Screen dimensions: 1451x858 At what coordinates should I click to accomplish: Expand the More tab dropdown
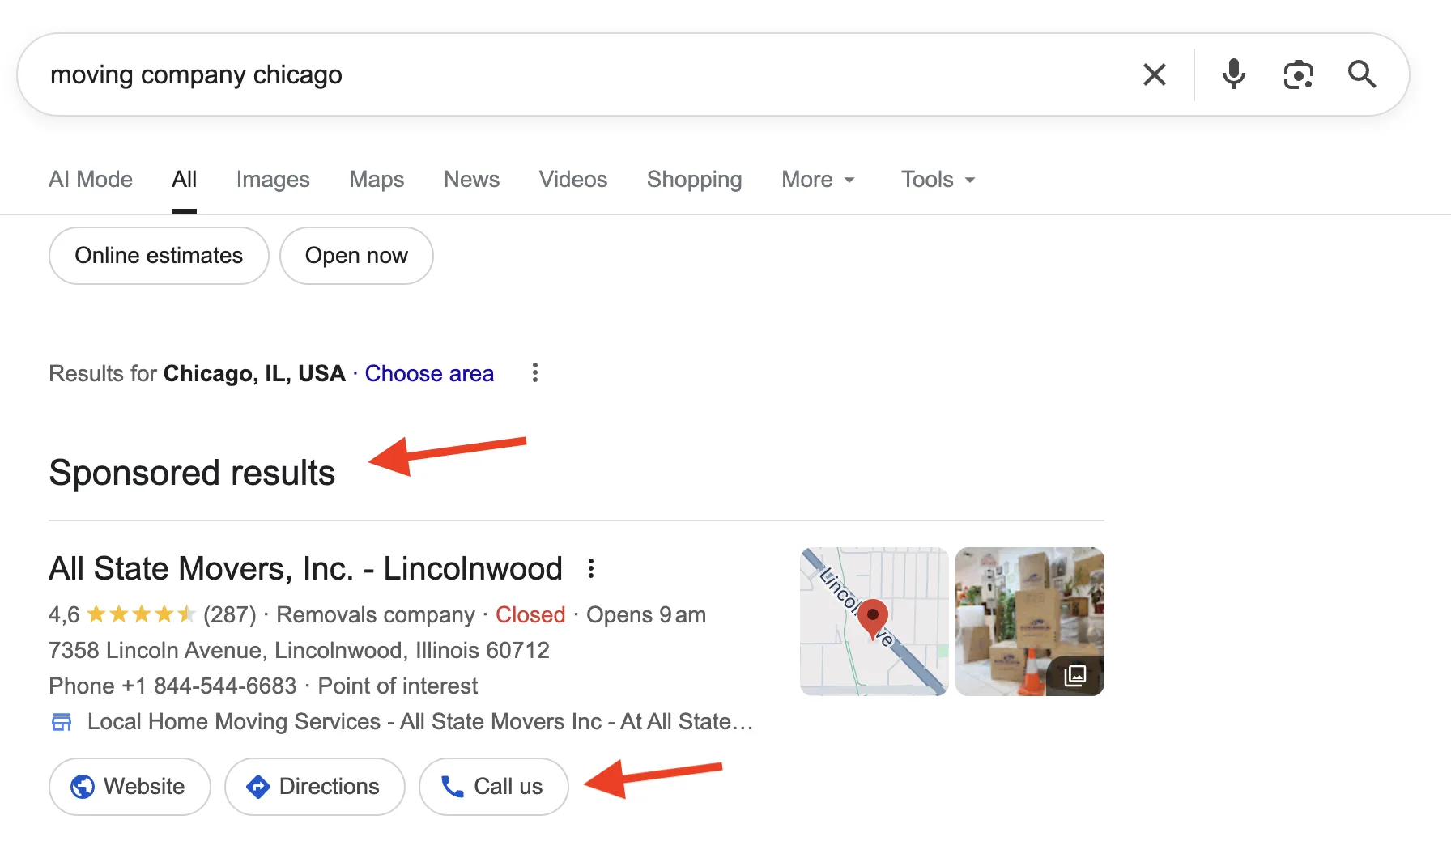tap(817, 179)
